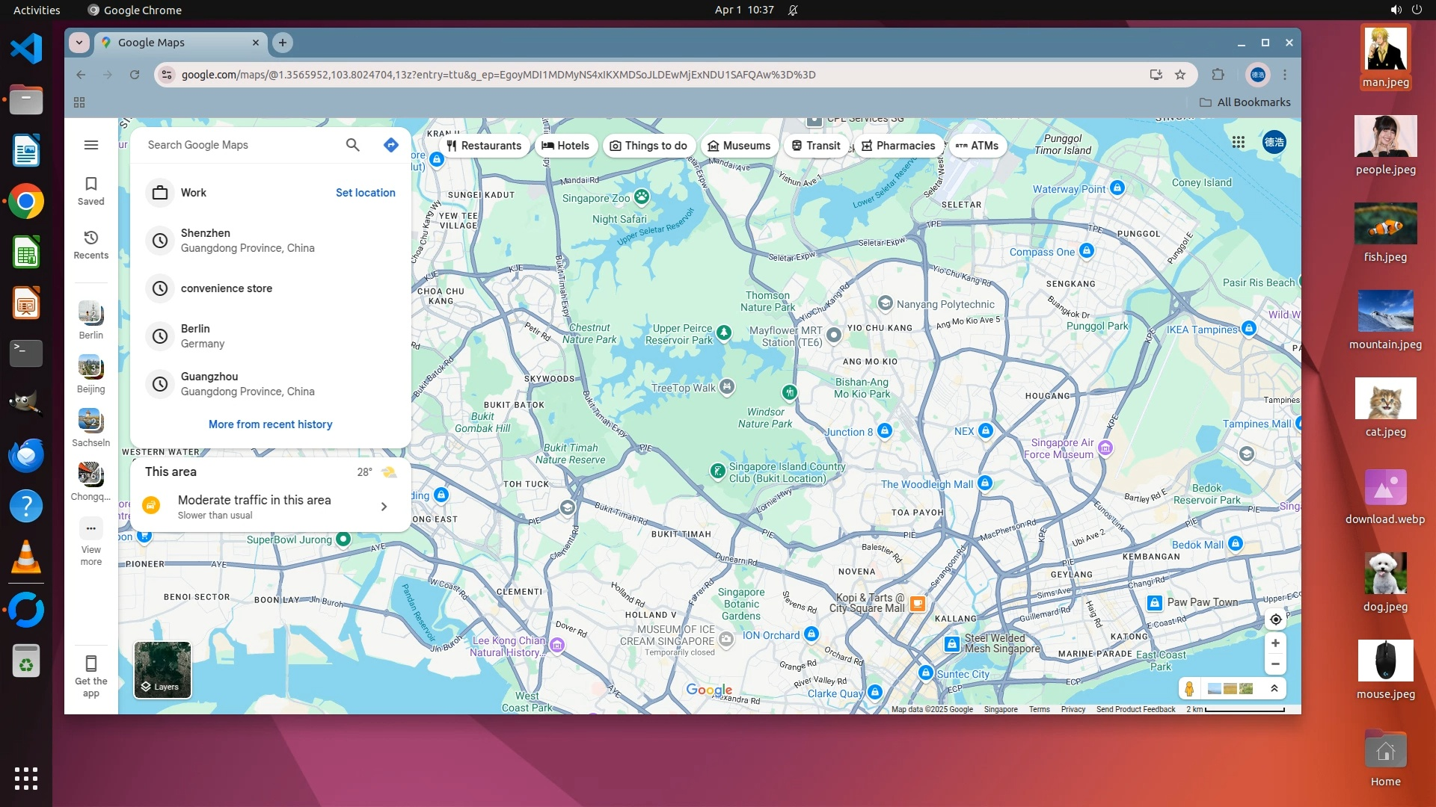
Task: Click the search magnifier icon
Action: (352, 145)
